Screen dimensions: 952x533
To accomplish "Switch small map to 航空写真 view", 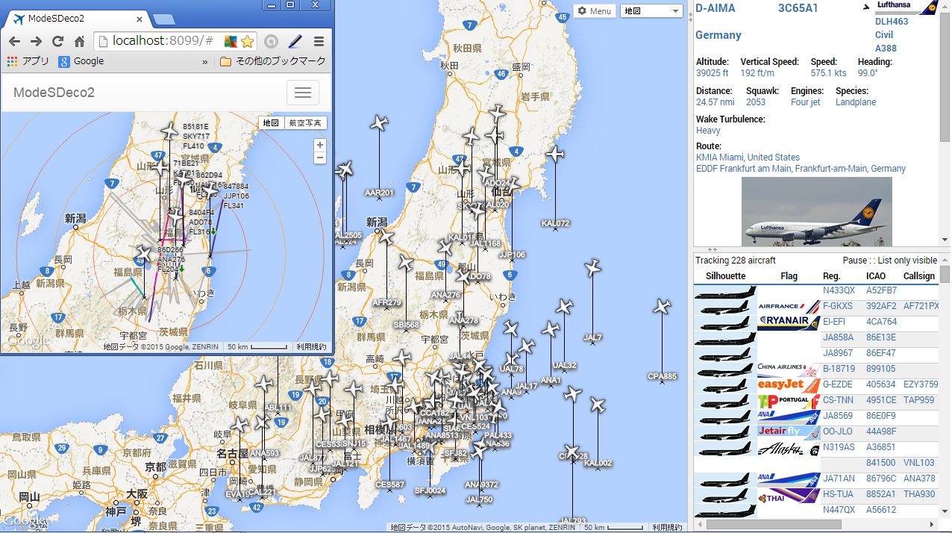I will point(306,123).
